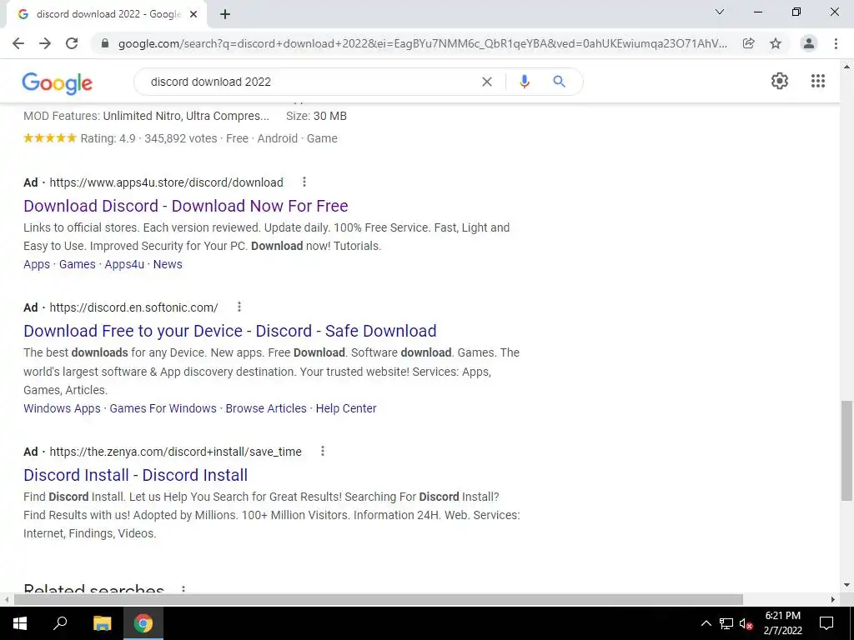Open the taskbar clock and date

coord(782,623)
